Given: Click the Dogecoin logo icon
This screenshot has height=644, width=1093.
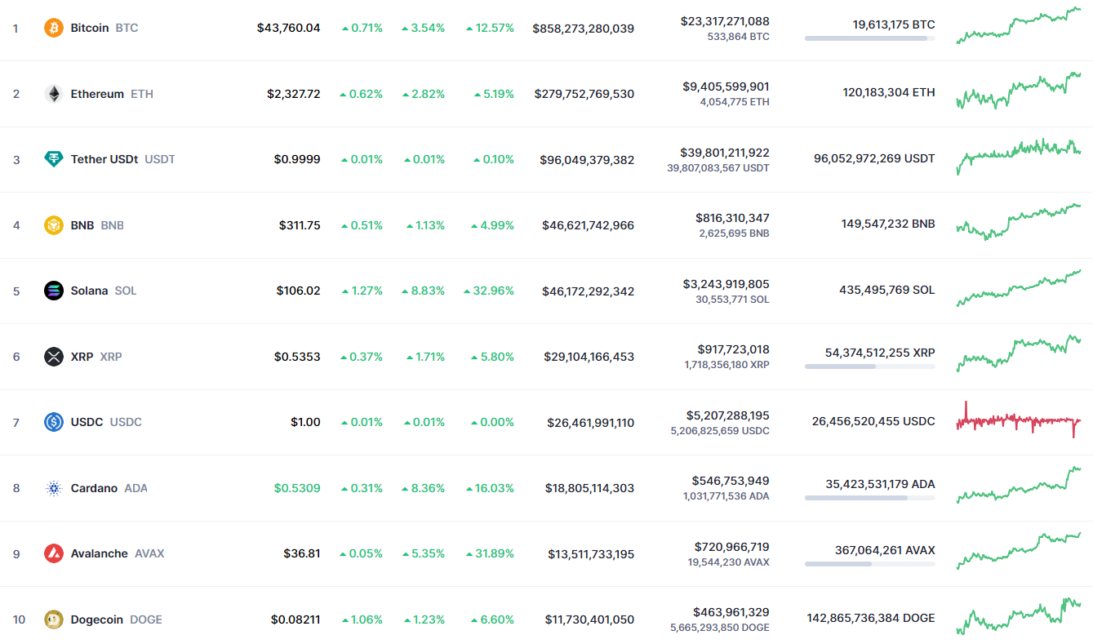Looking at the screenshot, I should [x=54, y=620].
